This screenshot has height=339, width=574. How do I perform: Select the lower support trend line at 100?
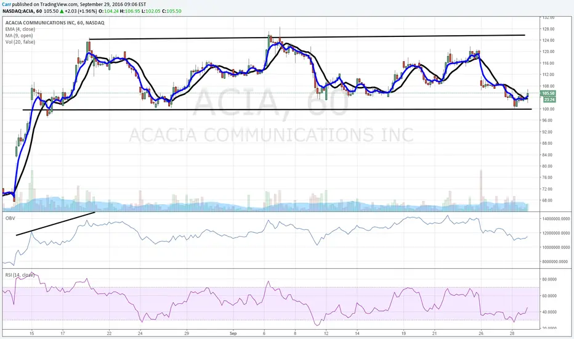pos(277,110)
